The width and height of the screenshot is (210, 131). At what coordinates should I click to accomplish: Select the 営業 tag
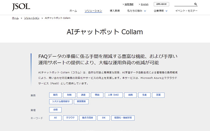158,95
